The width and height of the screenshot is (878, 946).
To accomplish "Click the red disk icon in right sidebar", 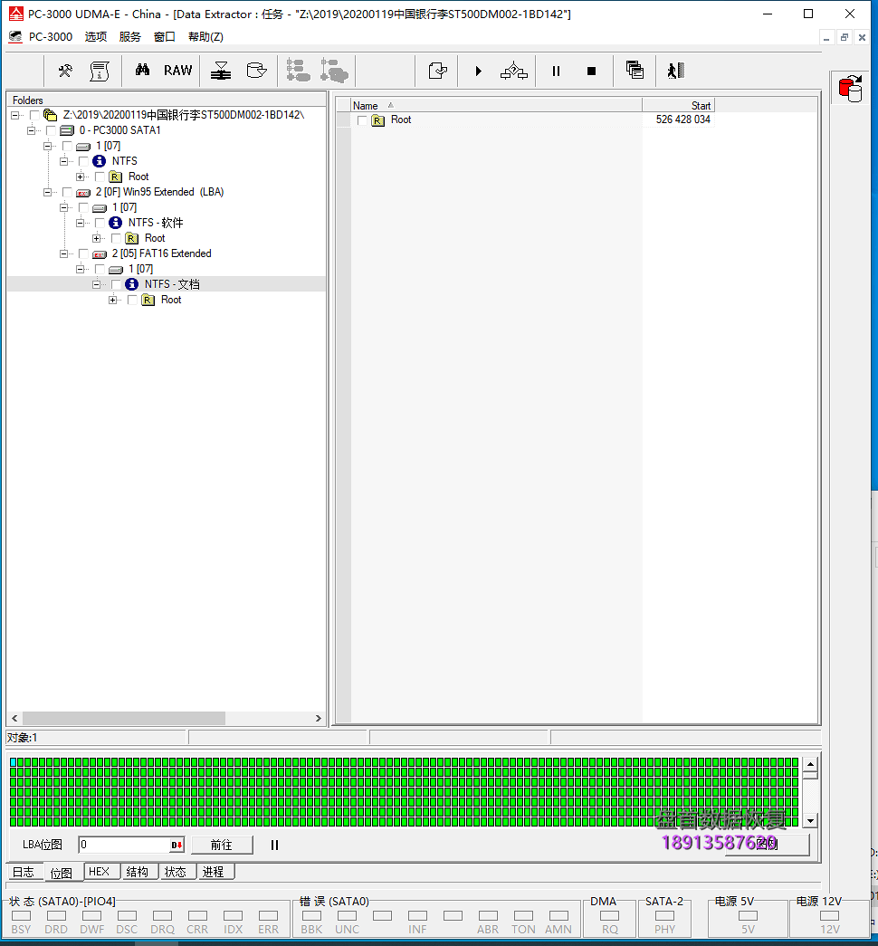I will pyautogui.click(x=850, y=90).
